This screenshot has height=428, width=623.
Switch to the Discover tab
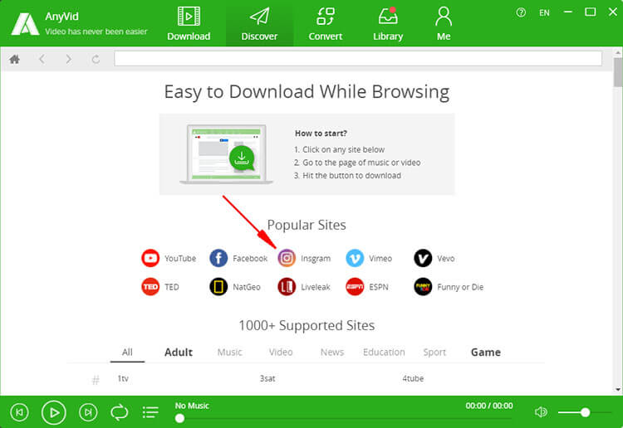(259, 24)
